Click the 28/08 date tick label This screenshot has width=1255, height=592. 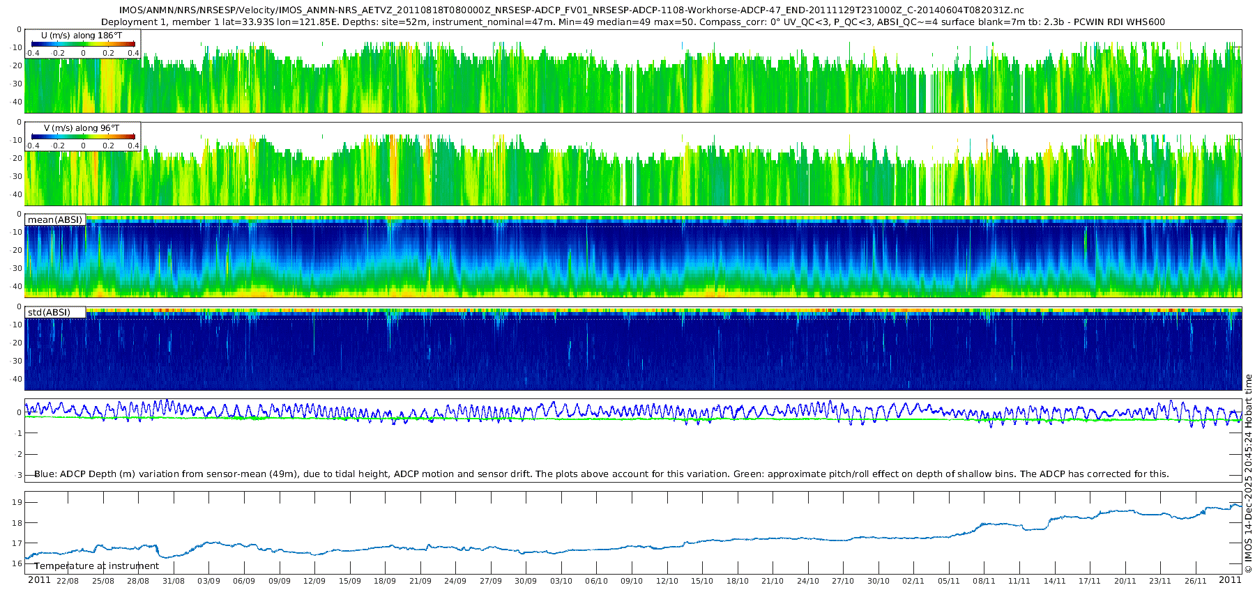pos(138,581)
